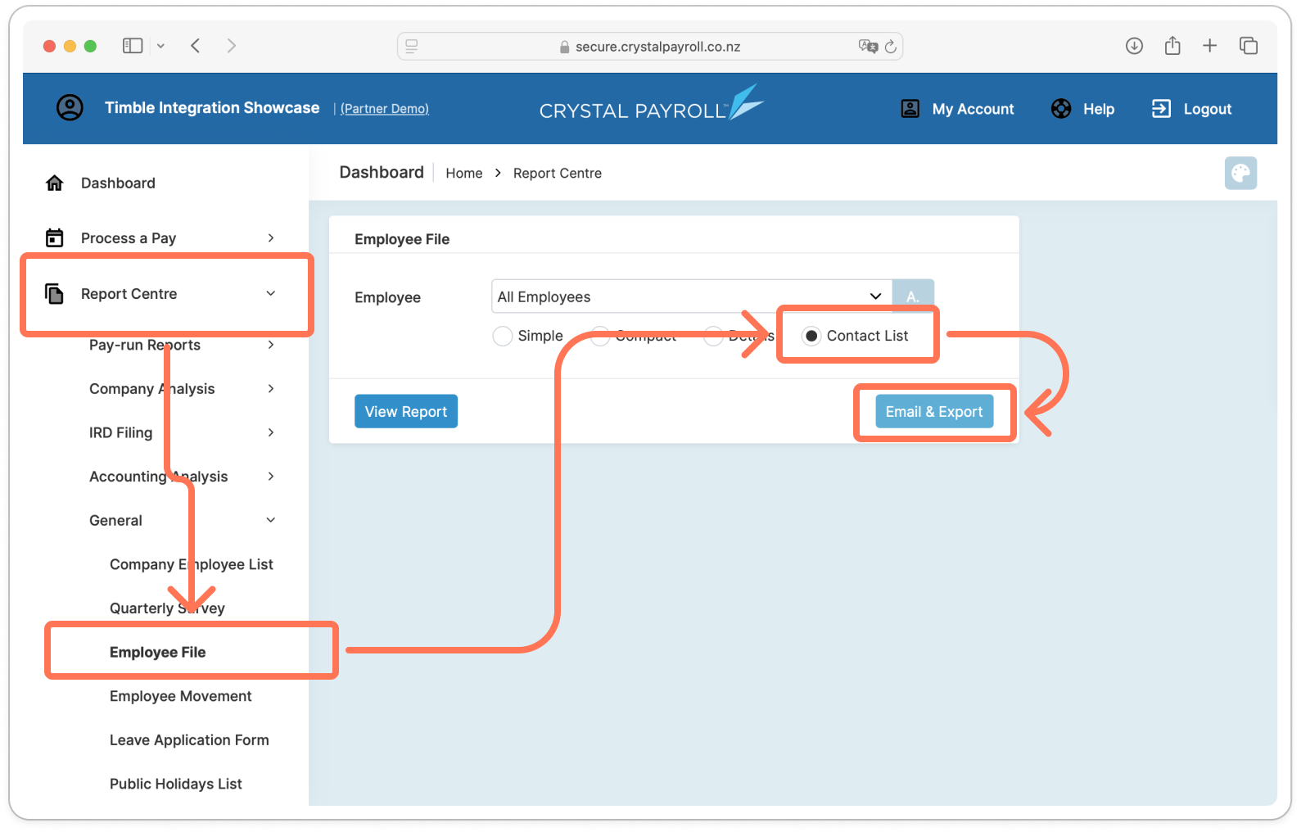Expand IRD Filing chevron
Screen dimensions: 1301x832
pos(271,432)
